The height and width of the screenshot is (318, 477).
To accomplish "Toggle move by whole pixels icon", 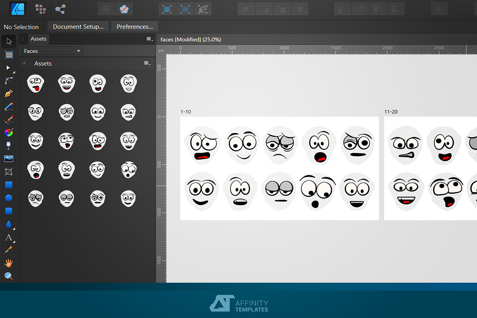I will 185,9.
